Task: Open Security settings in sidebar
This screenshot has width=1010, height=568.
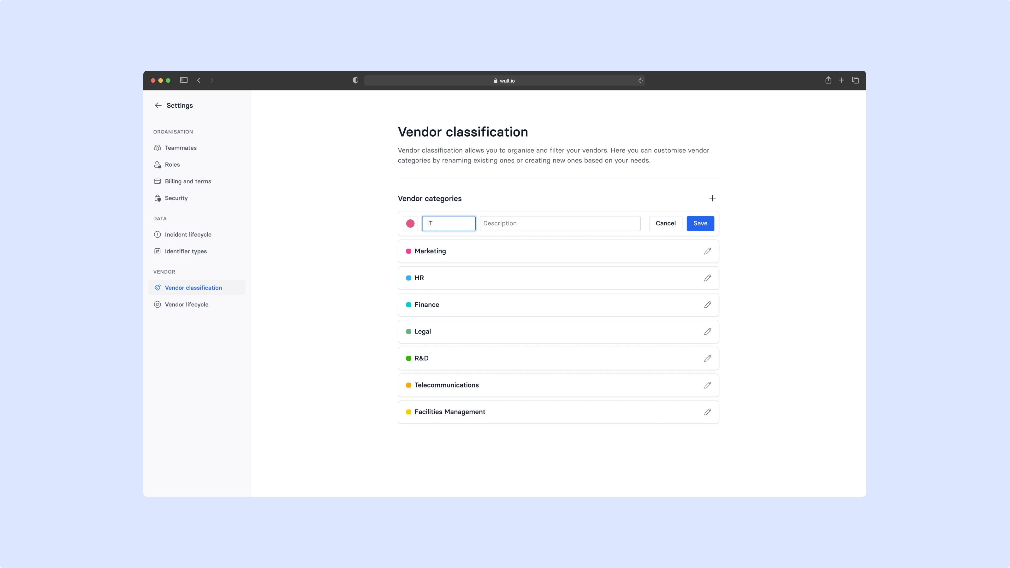Action: (x=176, y=198)
